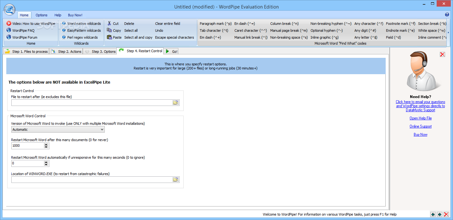Insert Tab character (^t) code
This screenshot has width=453, height=220.
(x=214, y=30)
